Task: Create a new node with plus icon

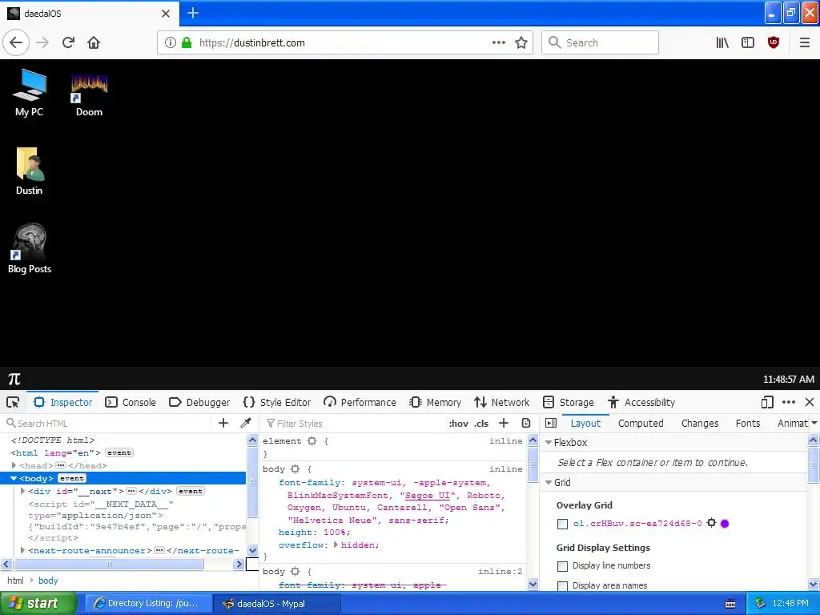Action: (223, 423)
